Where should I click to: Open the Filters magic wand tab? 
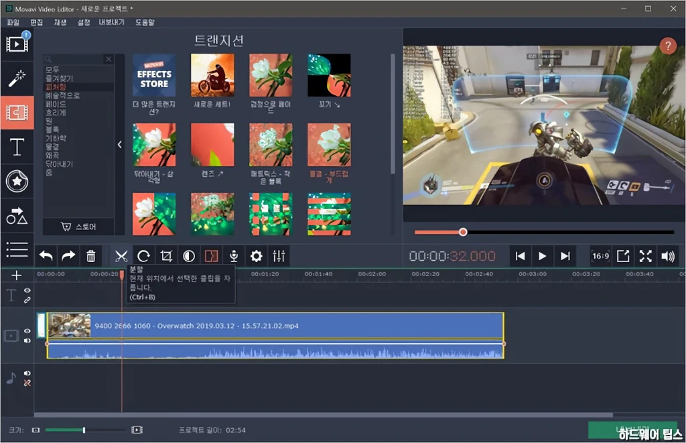click(x=17, y=79)
